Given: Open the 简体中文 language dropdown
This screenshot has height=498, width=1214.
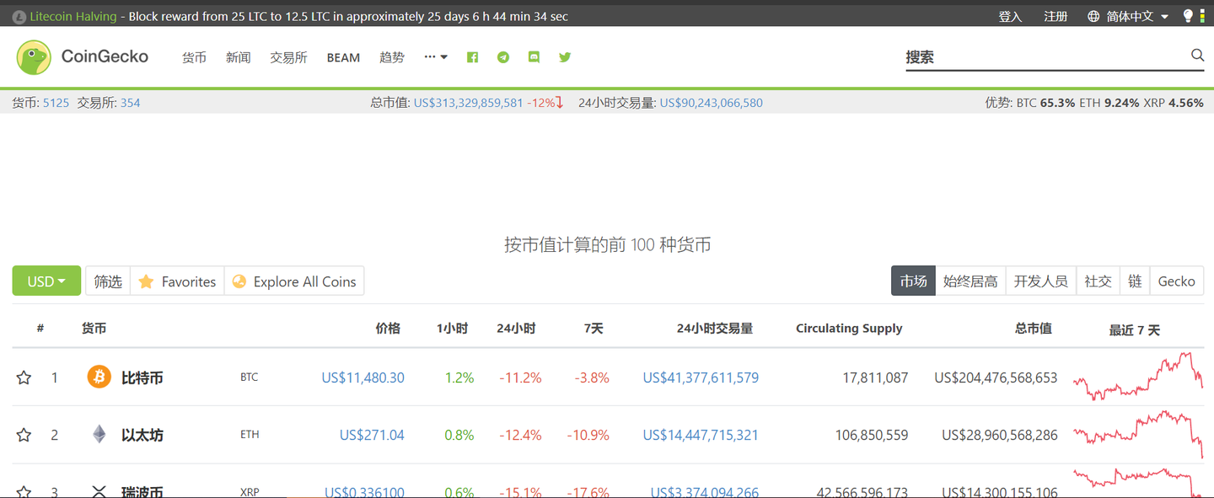Looking at the screenshot, I should [x=1138, y=16].
